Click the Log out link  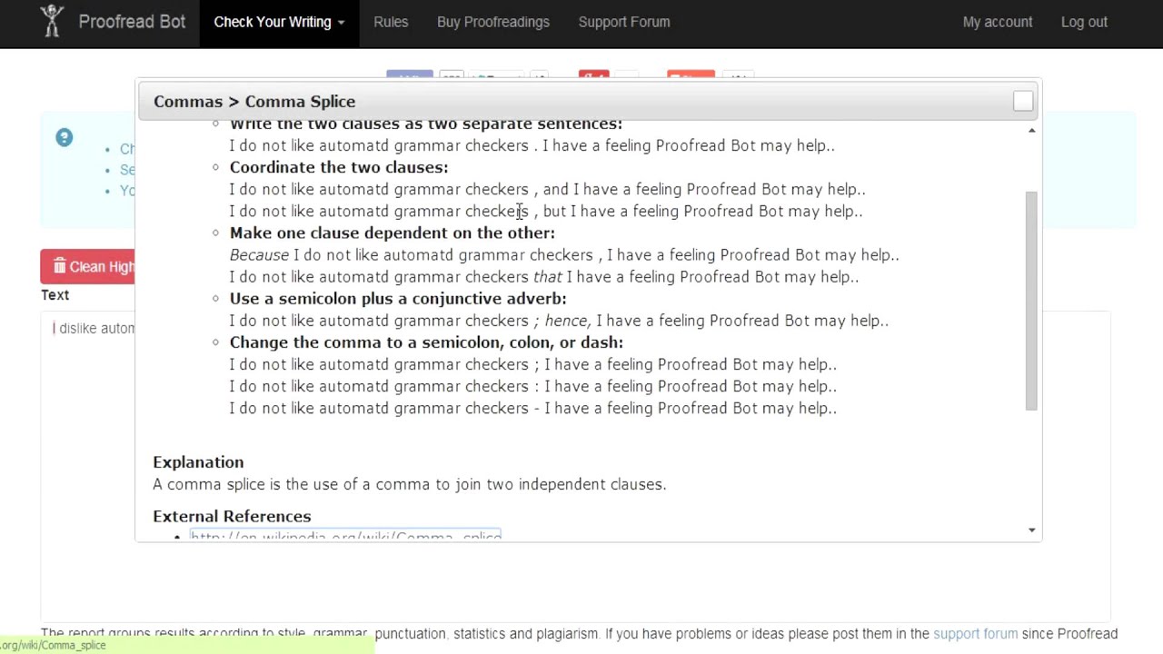pos(1084,22)
